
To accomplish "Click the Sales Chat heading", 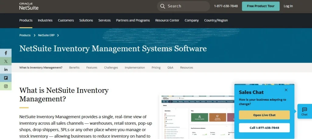I will 251,92.
